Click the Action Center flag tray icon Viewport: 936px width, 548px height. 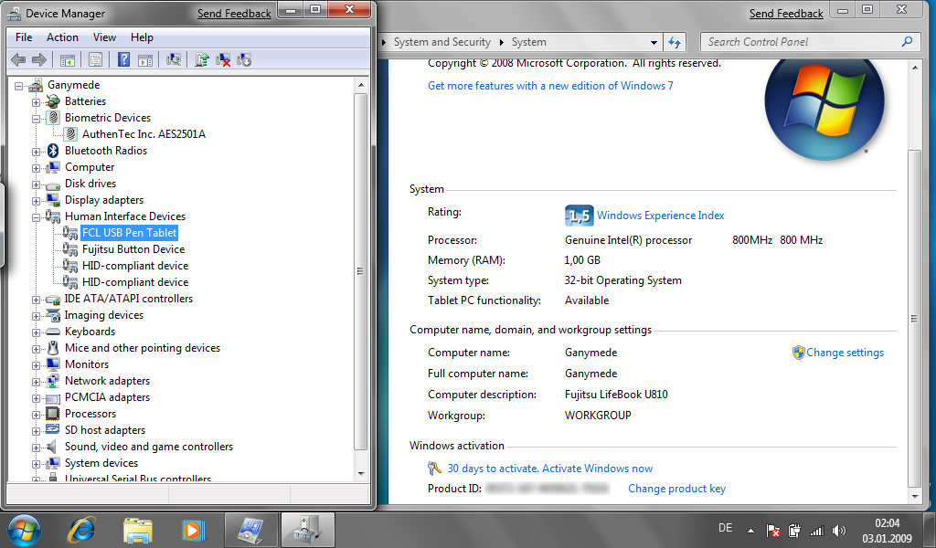773,530
